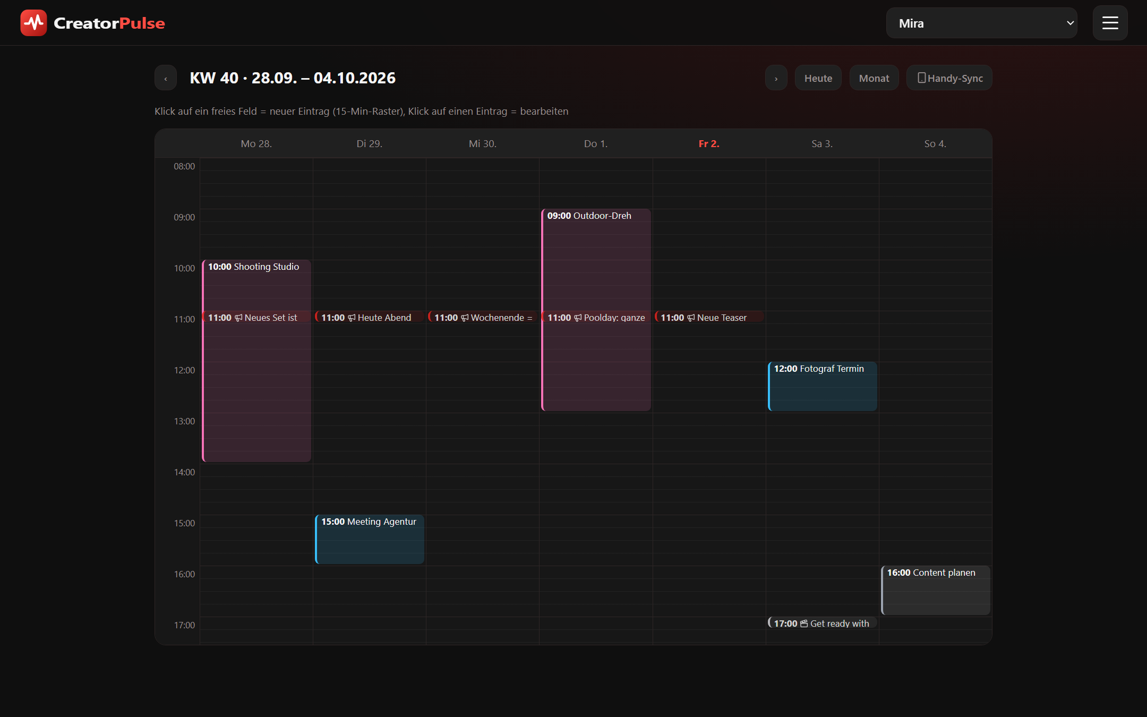This screenshot has height=717, width=1147.
Task: Open the Mira profile dropdown
Action: (x=981, y=23)
